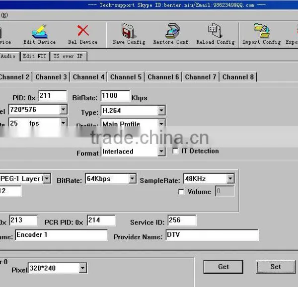Open the 64Kbps audio BitRate dropdown
The image size is (298, 287).
click(132, 179)
